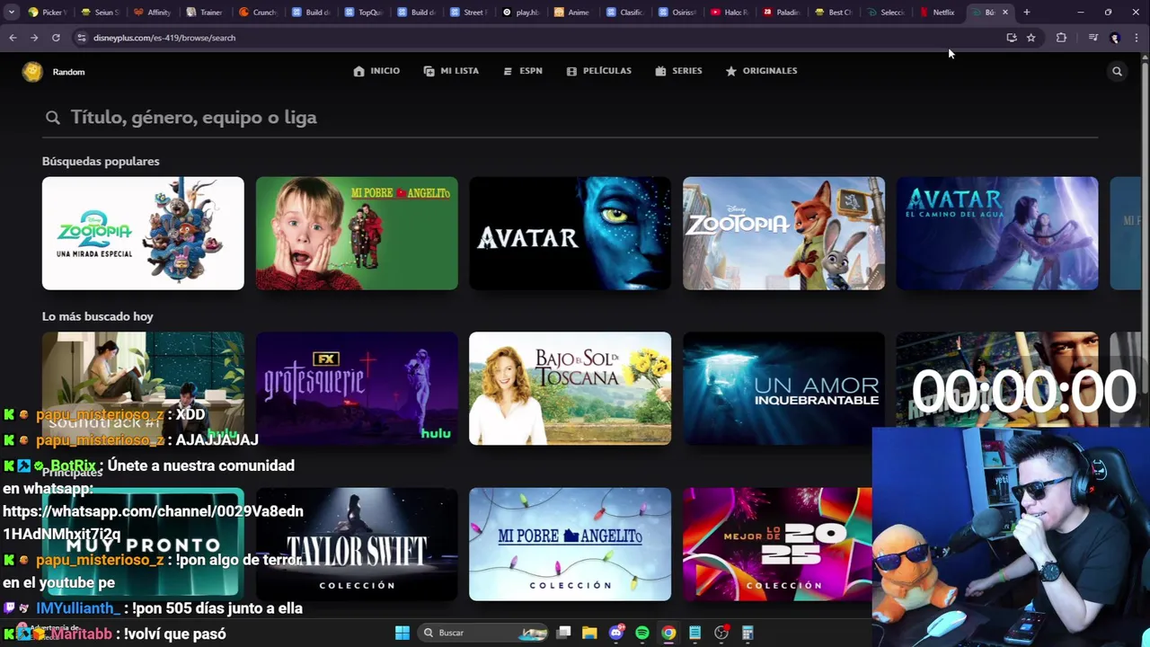This screenshot has width=1150, height=647.
Task: Switch to the Anime browser tab
Action: (x=571, y=13)
